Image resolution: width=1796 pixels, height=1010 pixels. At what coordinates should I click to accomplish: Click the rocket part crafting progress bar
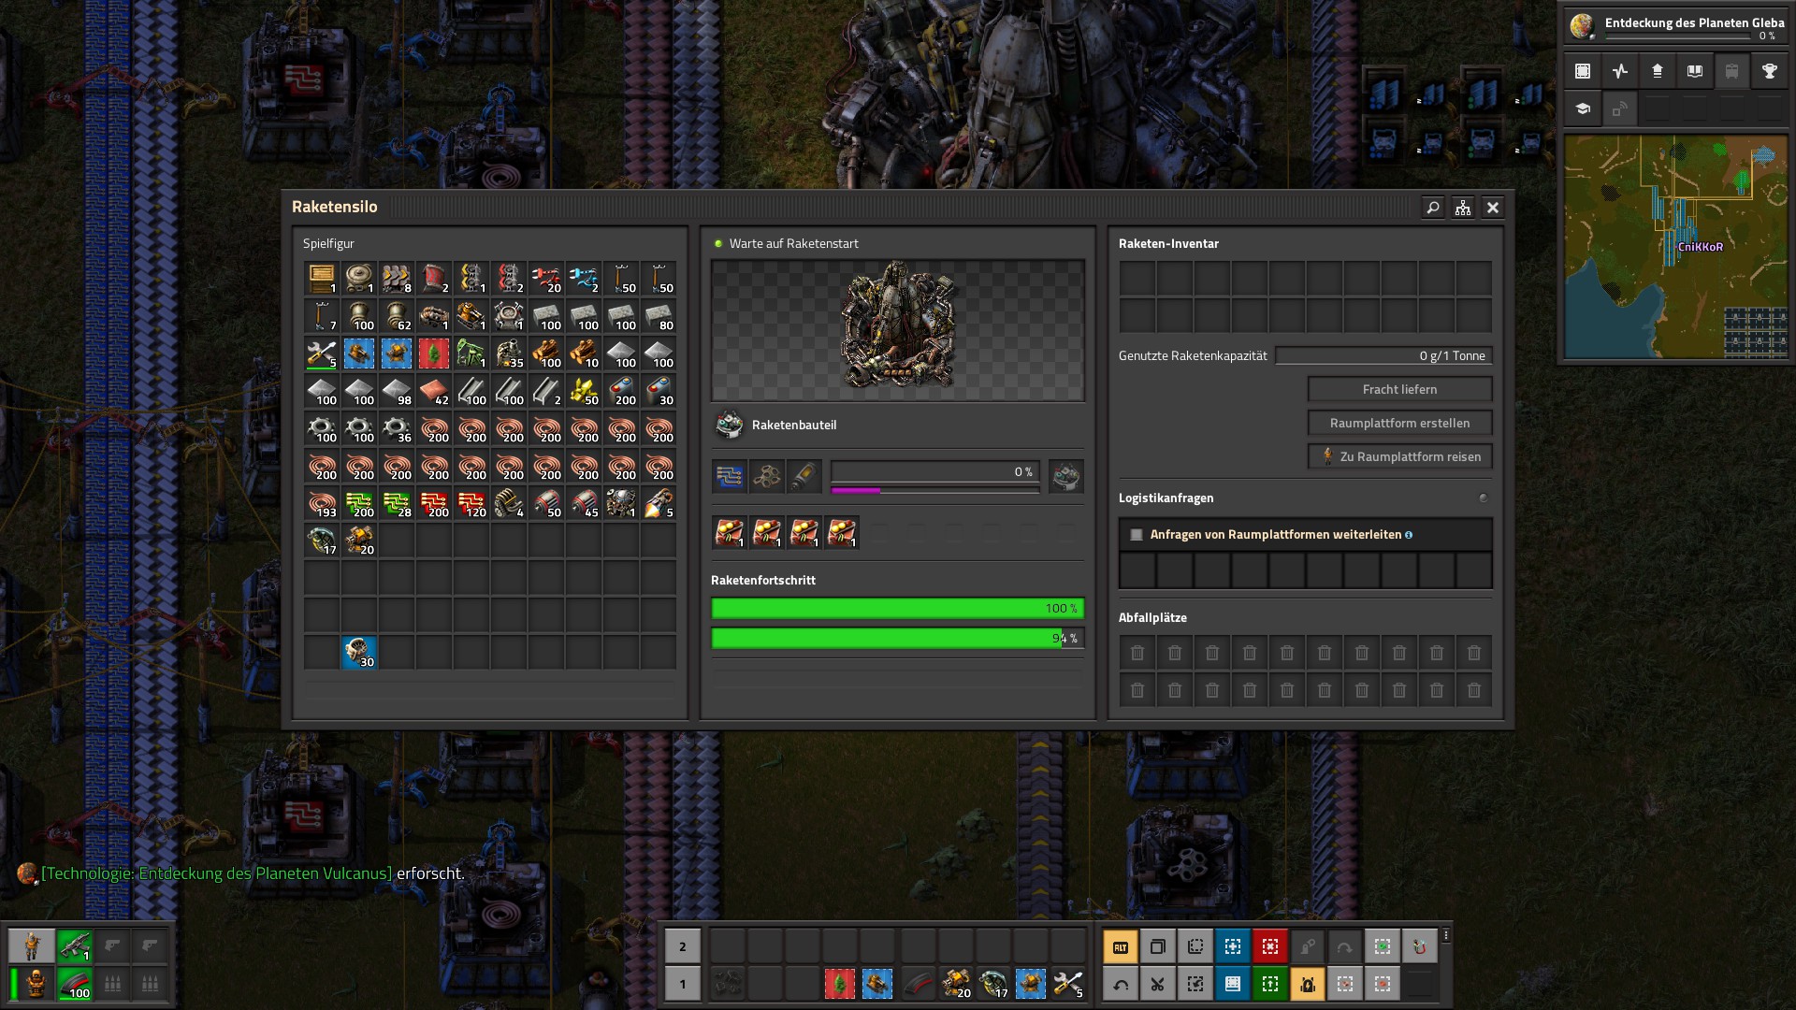tap(935, 472)
